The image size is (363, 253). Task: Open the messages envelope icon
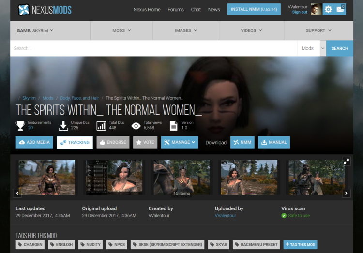click(x=340, y=9)
